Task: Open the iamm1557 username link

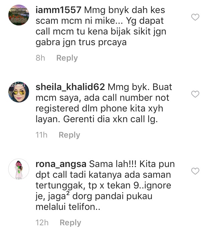Action: [x=58, y=10]
